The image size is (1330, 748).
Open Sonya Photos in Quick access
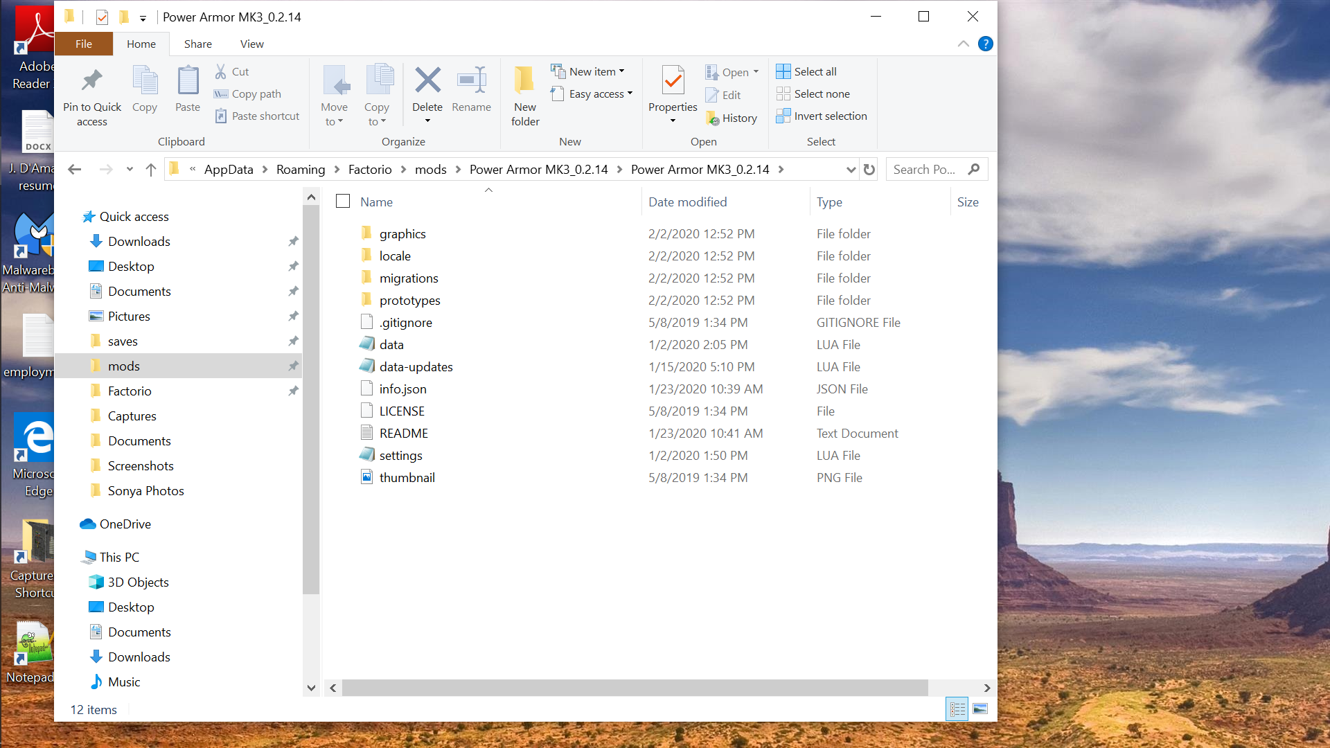[145, 490]
